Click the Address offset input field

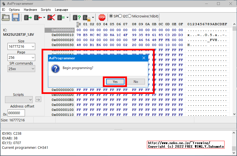click(x=16, y=113)
